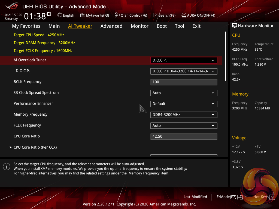Click the Hardware Monitor display icon
The image size is (279, 209).
(x=234, y=26)
